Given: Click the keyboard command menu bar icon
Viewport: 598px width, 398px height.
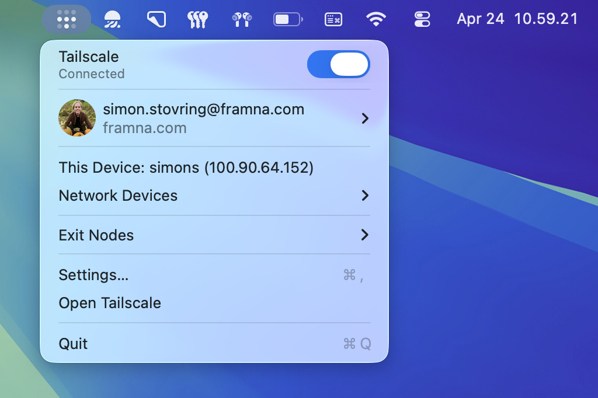Looking at the screenshot, I should (x=332, y=19).
